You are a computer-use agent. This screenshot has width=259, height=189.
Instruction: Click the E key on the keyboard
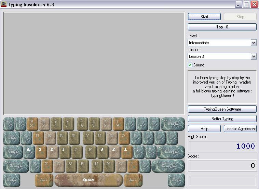tap(50, 138)
